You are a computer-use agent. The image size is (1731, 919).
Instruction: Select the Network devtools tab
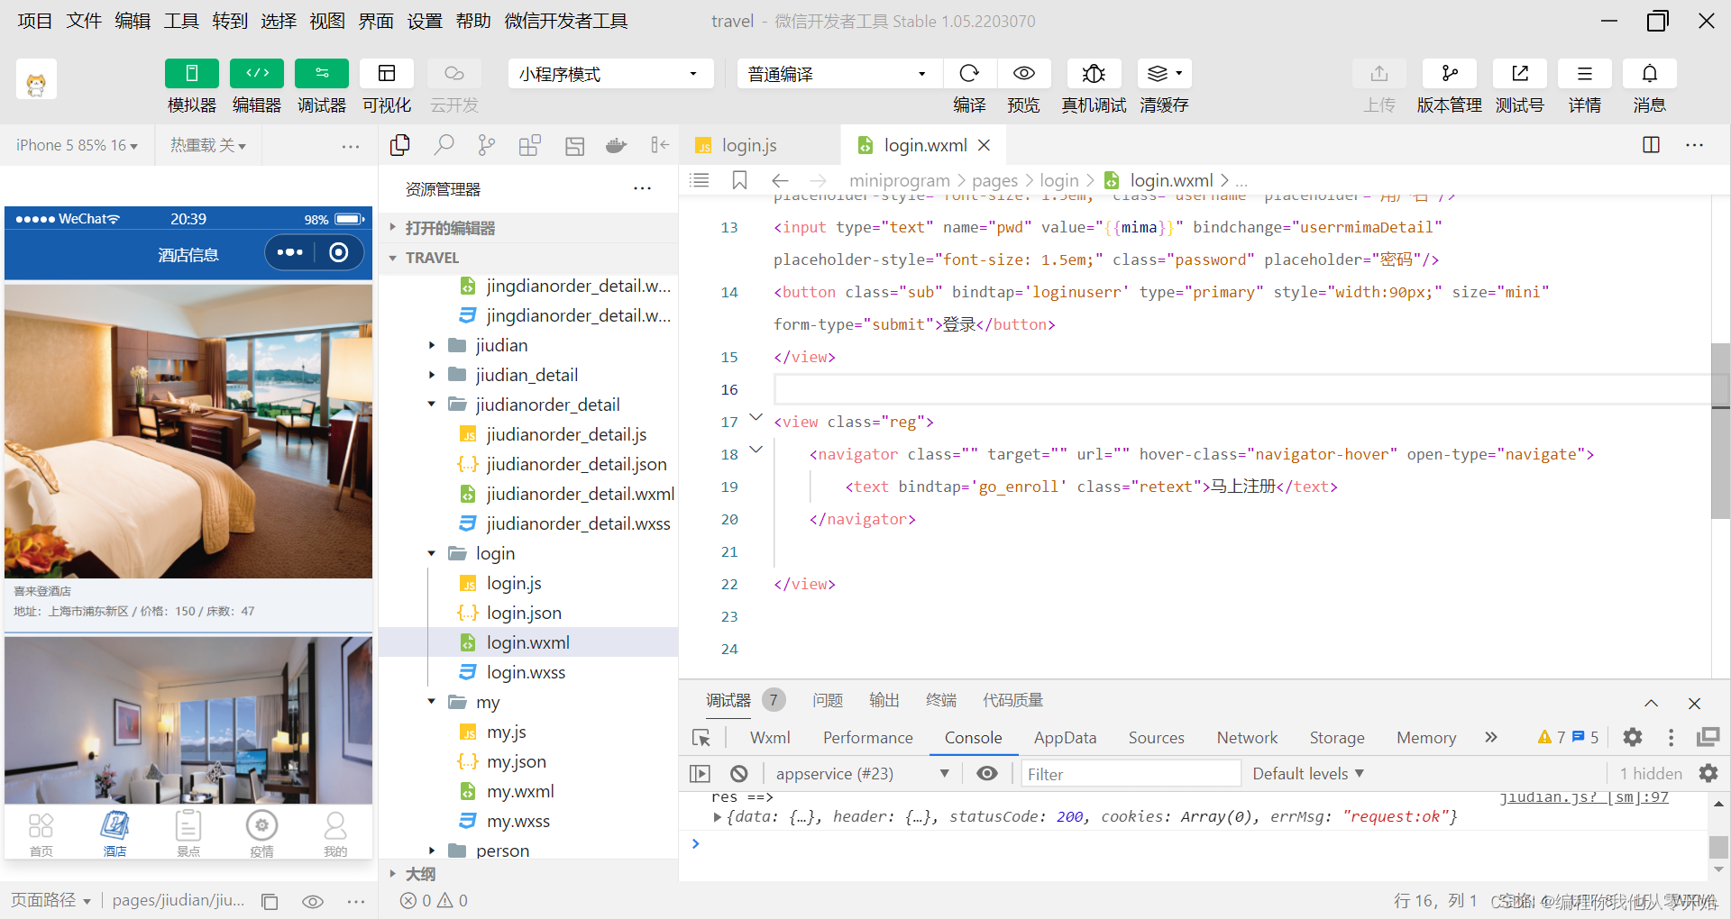pyautogui.click(x=1247, y=737)
